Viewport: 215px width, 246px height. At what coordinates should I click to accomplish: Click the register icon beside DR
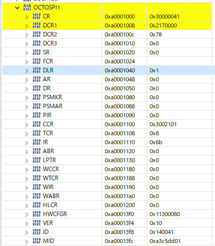(x=36, y=88)
